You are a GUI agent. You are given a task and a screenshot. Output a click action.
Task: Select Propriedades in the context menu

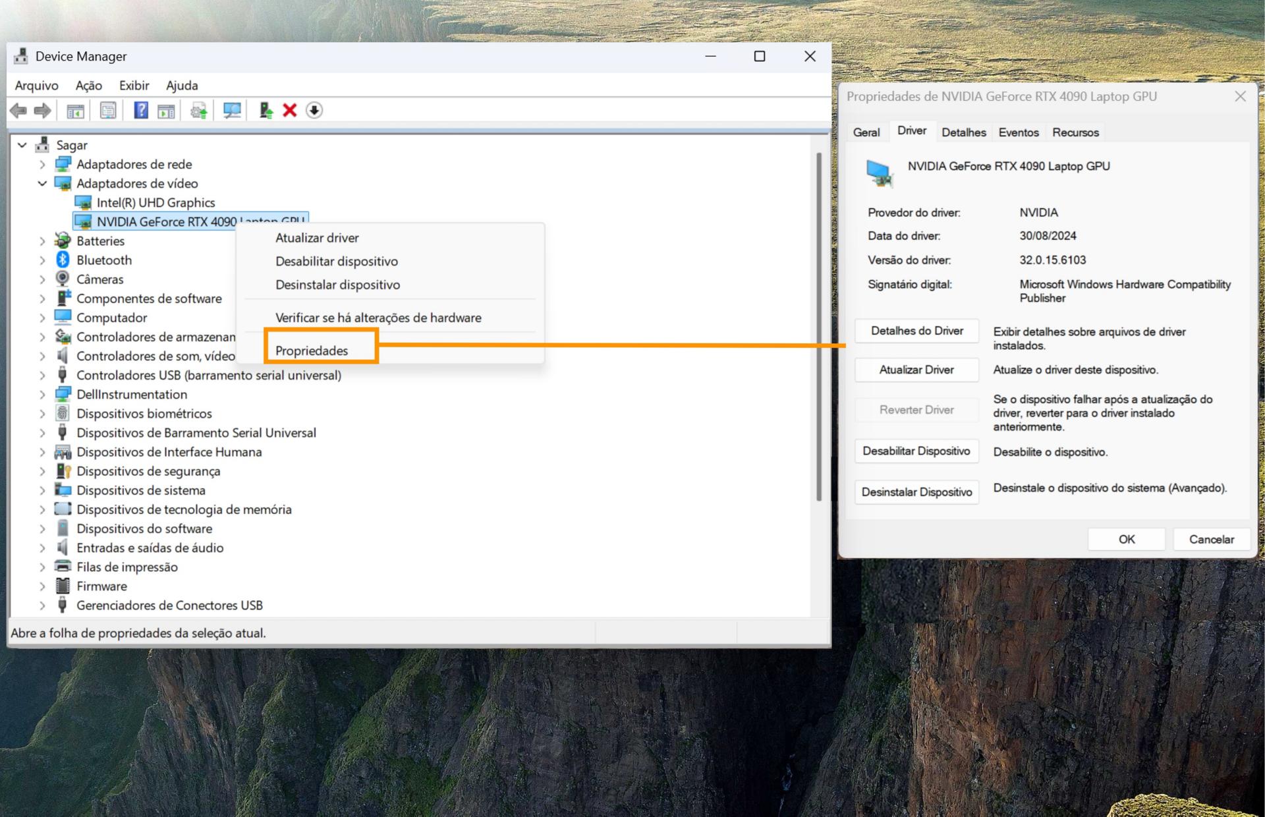(312, 351)
